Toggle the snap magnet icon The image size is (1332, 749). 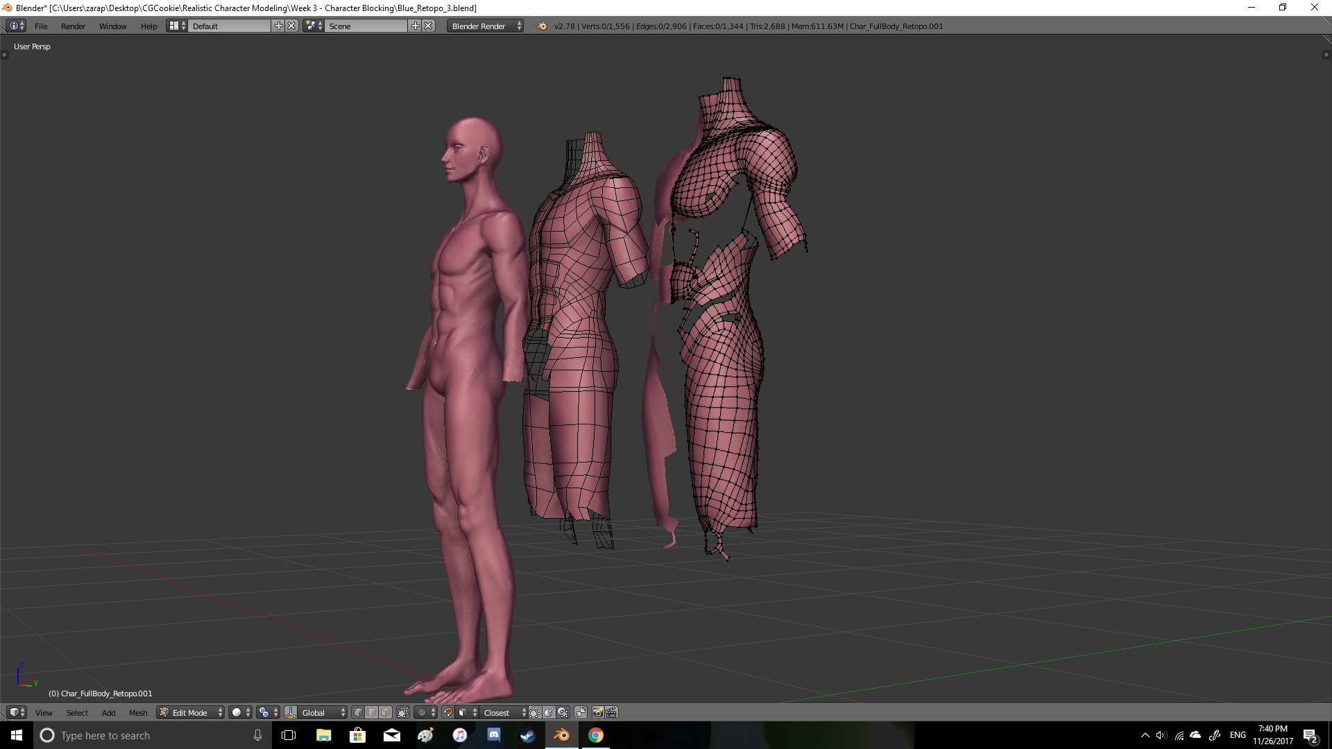pos(448,712)
